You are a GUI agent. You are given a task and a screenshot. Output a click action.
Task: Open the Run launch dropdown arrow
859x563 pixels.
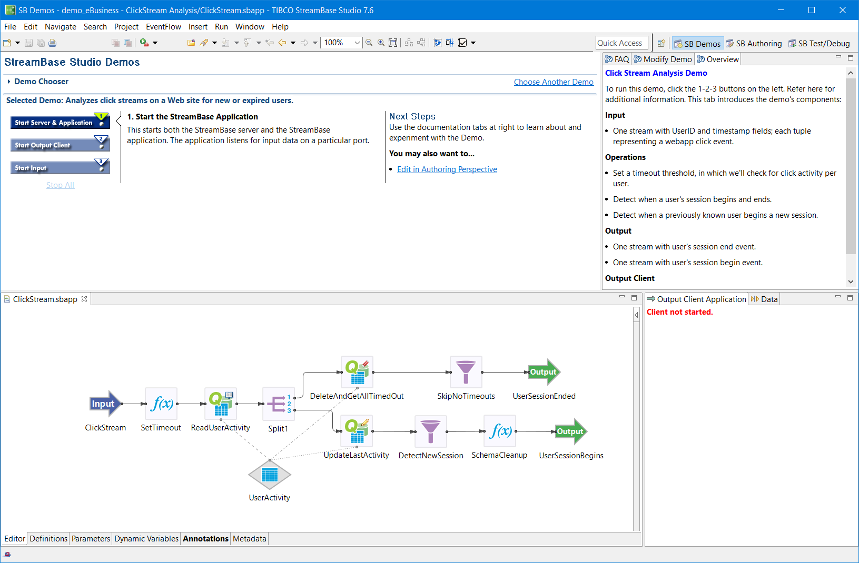[155, 43]
